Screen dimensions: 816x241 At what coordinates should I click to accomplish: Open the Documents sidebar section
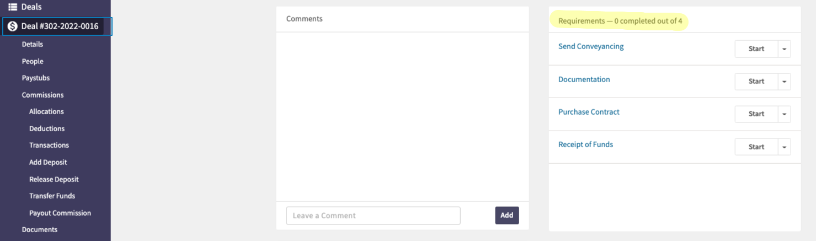click(x=40, y=230)
